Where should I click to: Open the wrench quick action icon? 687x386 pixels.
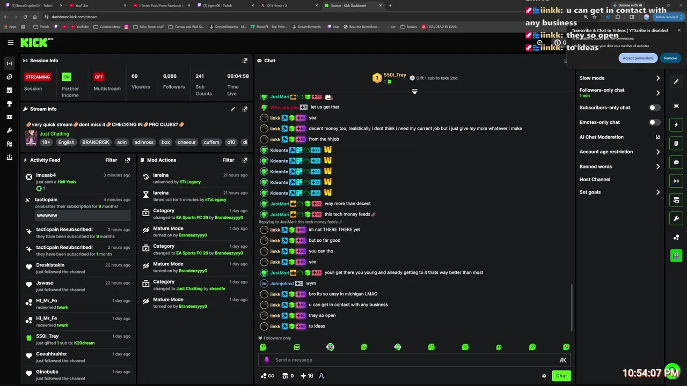click(676, 218)
